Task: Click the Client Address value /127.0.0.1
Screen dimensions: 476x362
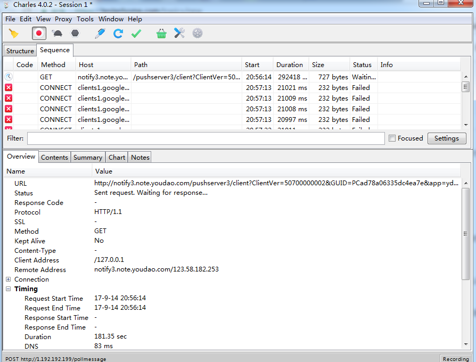Action: [x=109, y=260]
